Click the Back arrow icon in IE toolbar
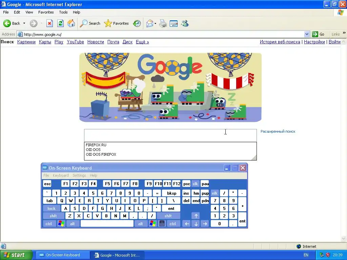Image resolution: width=347 pixels, height=260 pixels. (x=7, y=23)
